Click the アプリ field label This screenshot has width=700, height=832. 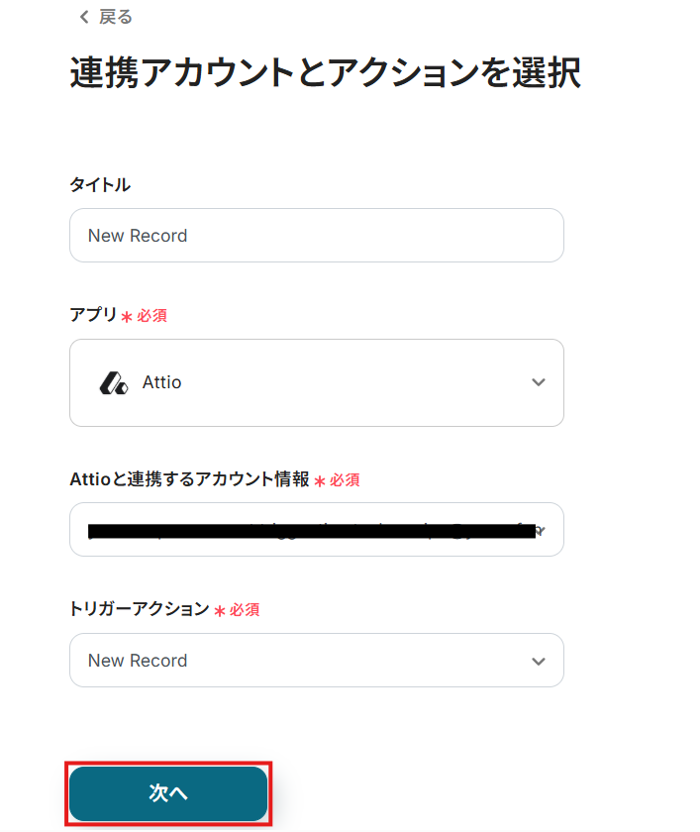93,315
